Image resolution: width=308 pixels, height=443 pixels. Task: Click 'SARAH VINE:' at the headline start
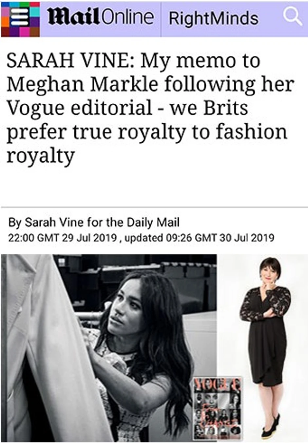70,61
